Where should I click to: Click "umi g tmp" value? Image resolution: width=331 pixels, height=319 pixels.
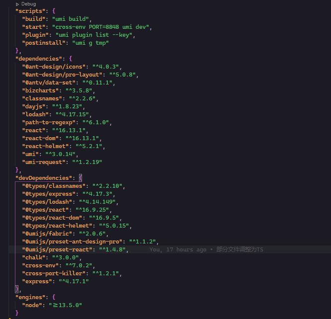tap(90, 43)
